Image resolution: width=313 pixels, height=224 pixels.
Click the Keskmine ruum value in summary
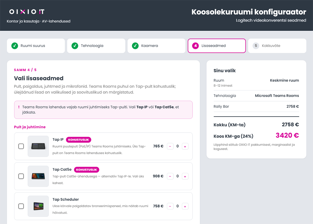tap(285, 80)
